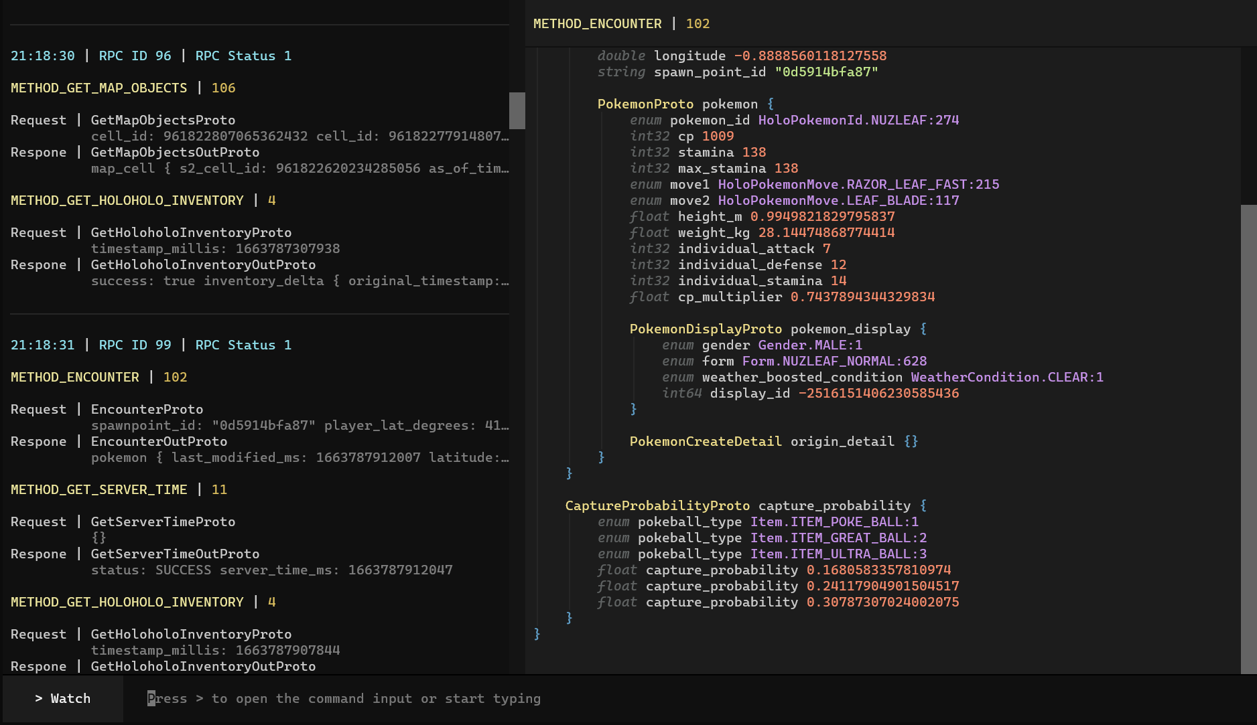Click METHOD_ENCOUNTER title in detail header
The height and width of the screenshot is (725, 1257).
pyautogui.click(x=598, y=23)
